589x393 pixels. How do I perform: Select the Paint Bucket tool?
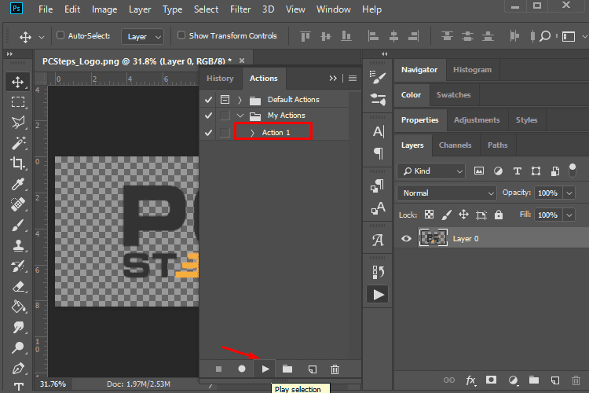click(17, 307)
